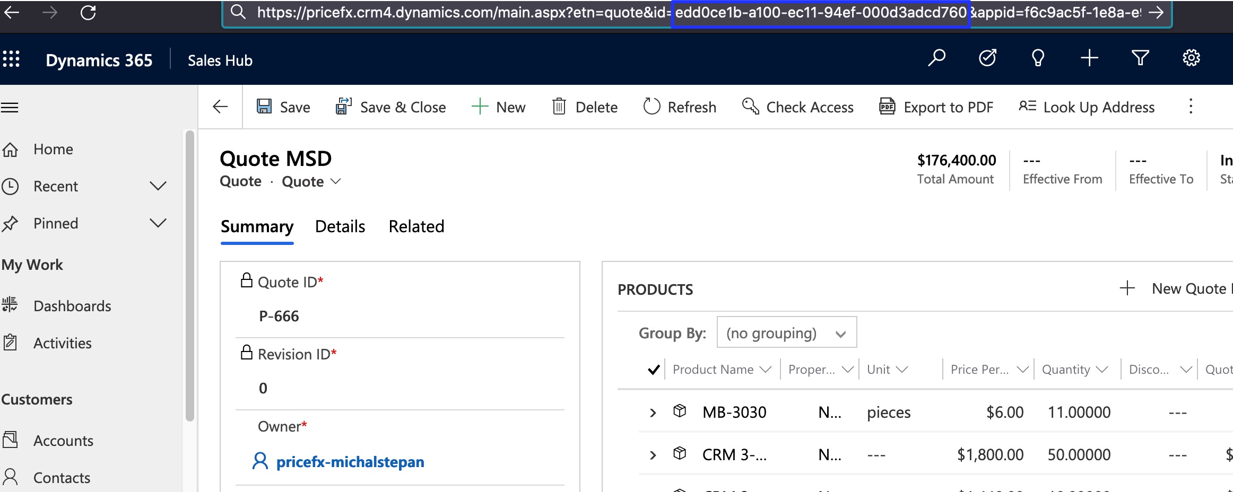The height and width of the screenshot is (492, 1233).
Task: Toggle the select-all checkmark in products grid
Action: 654,370
